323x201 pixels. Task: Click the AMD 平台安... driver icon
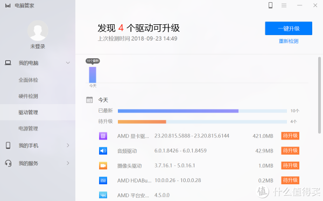(103, 195)
